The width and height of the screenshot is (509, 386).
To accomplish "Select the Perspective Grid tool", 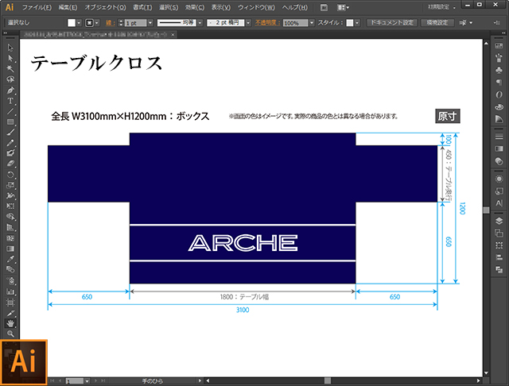I will [10, 227].
